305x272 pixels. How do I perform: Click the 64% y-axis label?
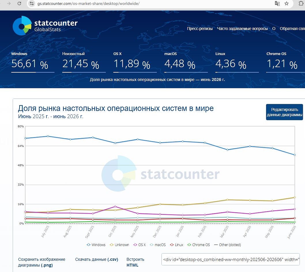click(21, 146)
